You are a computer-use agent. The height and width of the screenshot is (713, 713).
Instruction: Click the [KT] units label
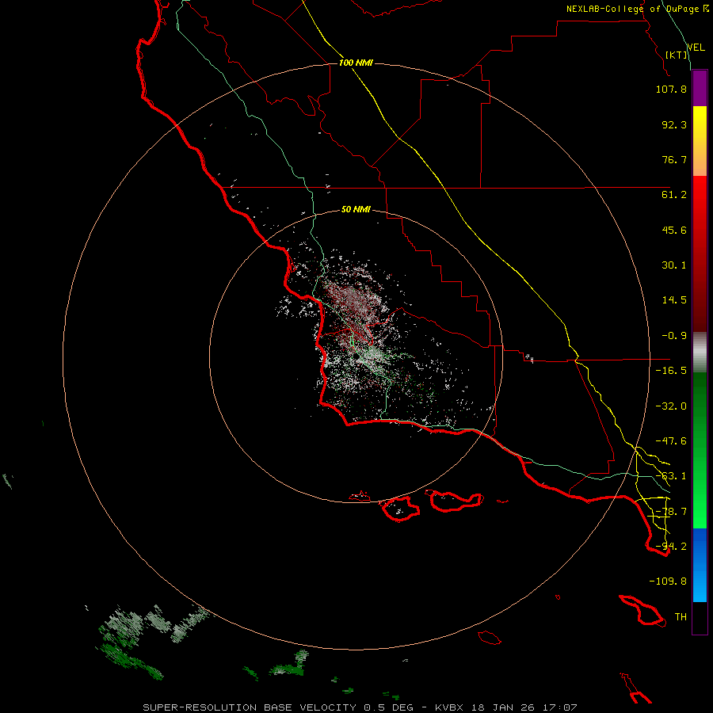tap(677, 55)
